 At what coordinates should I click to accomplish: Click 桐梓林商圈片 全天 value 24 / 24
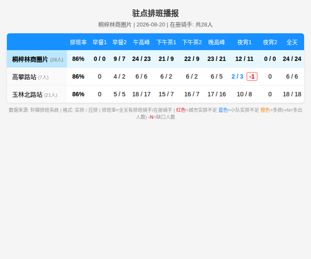(x=292, y=59)
